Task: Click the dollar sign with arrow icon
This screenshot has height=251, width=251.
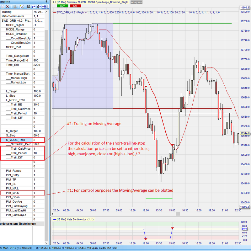Action: (x=39, y=7)
